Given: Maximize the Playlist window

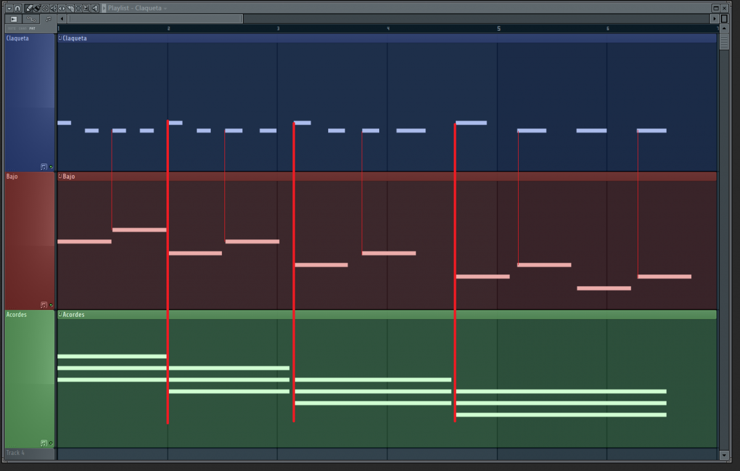Looking at the screenshot, I should (716, 8).
